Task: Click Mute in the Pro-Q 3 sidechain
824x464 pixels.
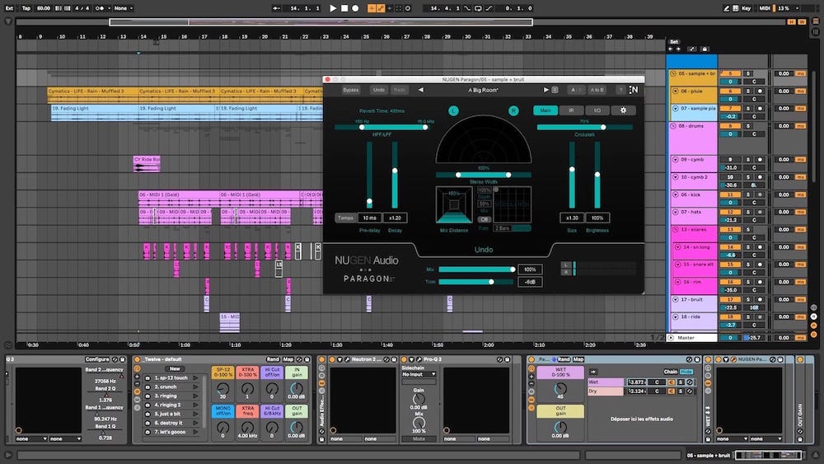Action: pos(419,438)
